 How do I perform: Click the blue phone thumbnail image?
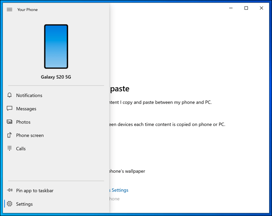point(56,46)
